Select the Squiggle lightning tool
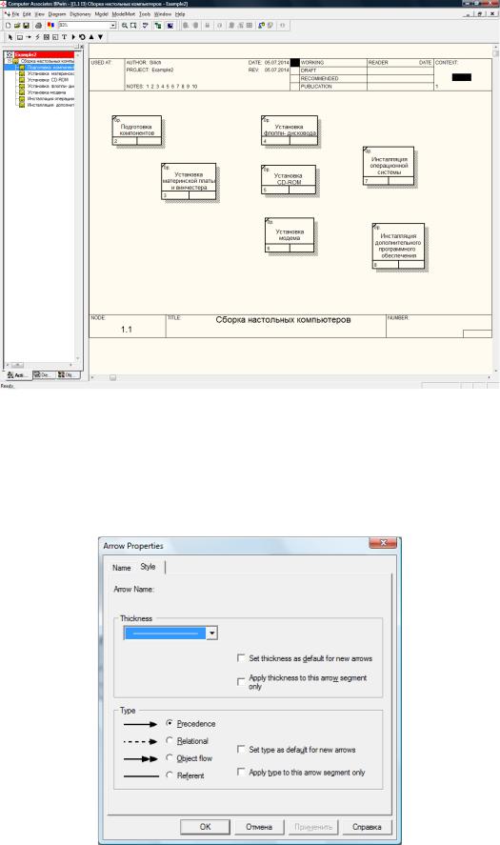The image size is (500, 845). pyautogui.click(x=38, y=37)
